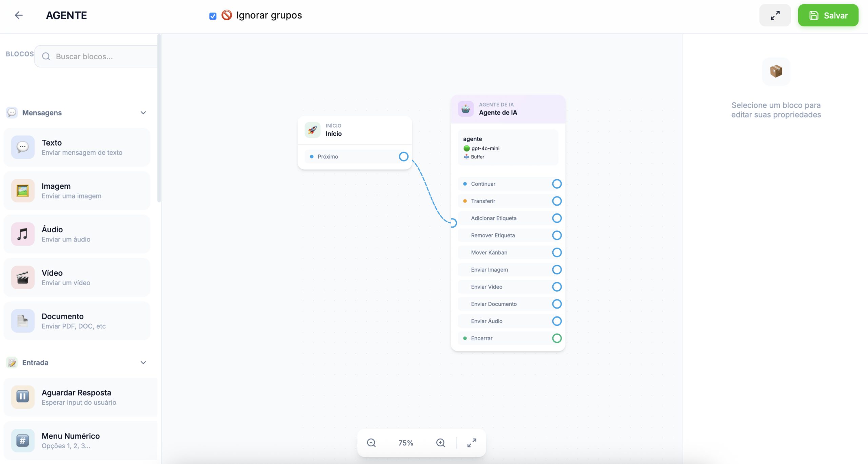Select the Imagem block picture icon
The width and height of the screenshot is (868, 464).
[23, 191]
